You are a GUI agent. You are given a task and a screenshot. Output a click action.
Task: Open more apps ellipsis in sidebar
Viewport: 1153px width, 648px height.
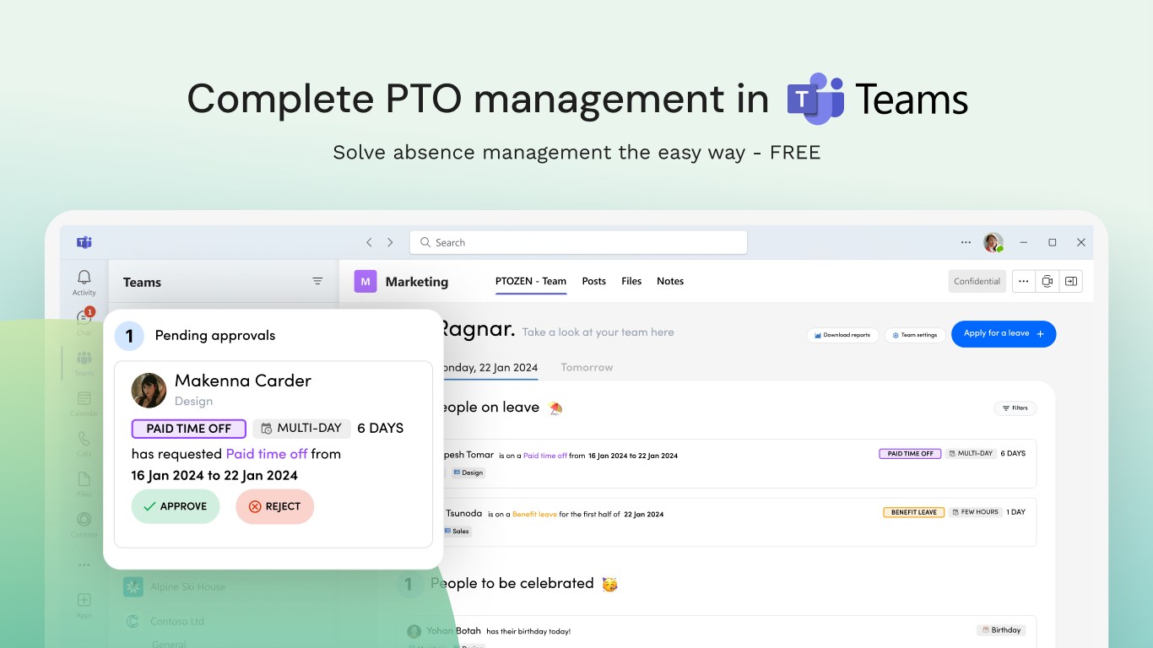coord(84,565)
